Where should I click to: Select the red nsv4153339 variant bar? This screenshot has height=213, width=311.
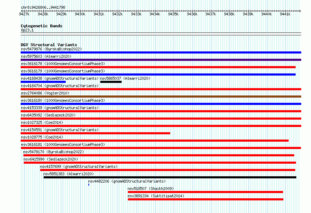tap(161, 111)
